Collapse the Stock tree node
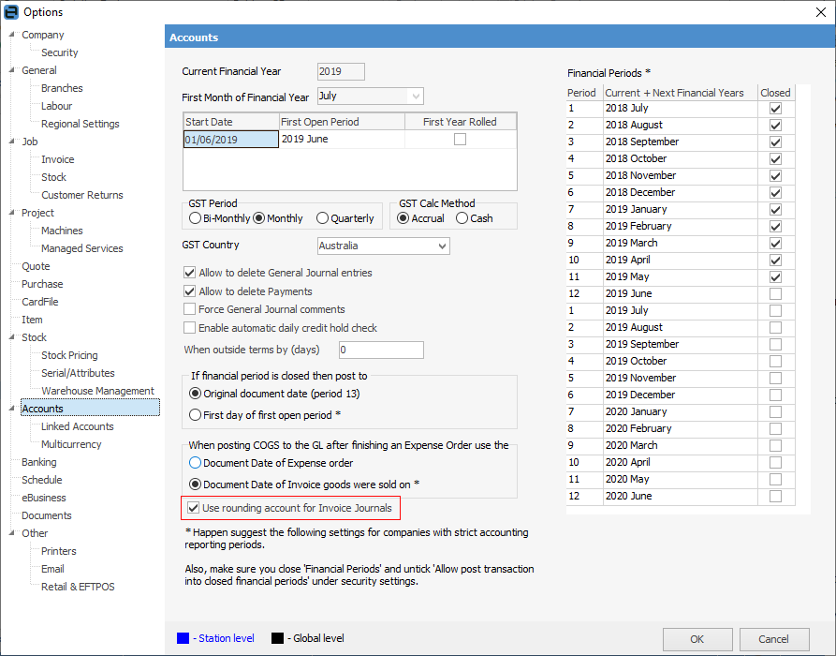This screenshot has height=656, width=836. point(11,337)
